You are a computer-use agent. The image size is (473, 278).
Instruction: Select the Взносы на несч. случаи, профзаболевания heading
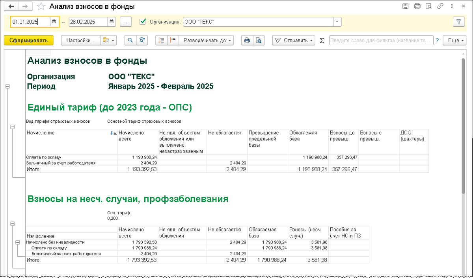(x=128, y=199)
